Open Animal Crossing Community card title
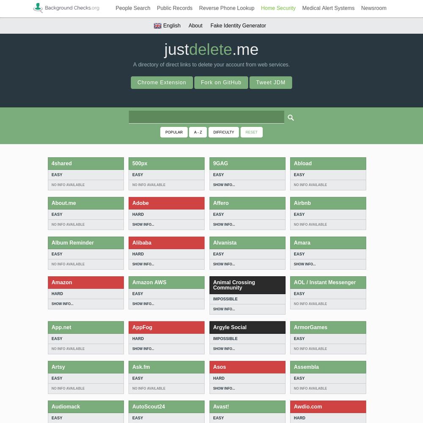Image resolution: width=423 pixels, height=423 pixels. (247, 285)
